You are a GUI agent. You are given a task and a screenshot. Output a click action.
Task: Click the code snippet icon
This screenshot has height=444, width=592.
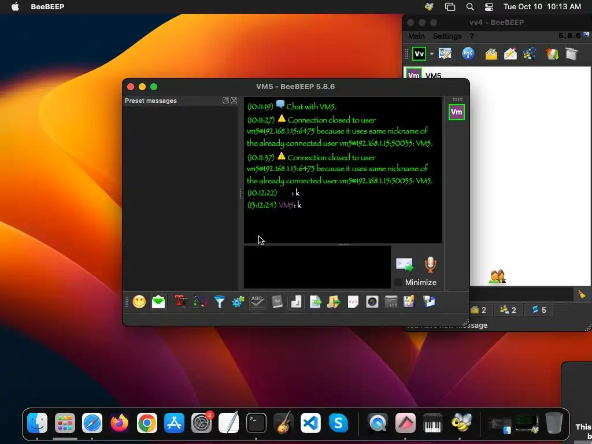tap(353, 302)
